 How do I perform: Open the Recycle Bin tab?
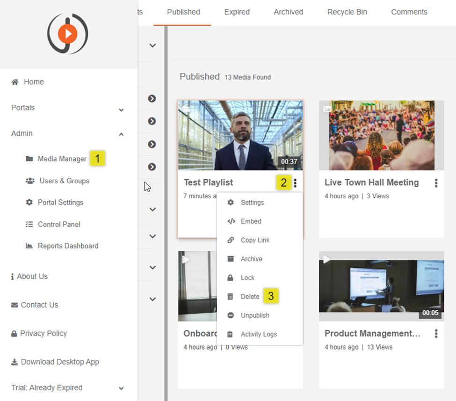point(347,12)
